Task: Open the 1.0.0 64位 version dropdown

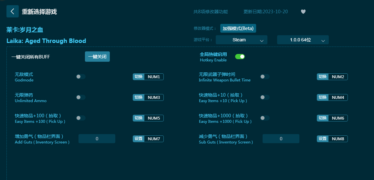Action: pos(303,40)
